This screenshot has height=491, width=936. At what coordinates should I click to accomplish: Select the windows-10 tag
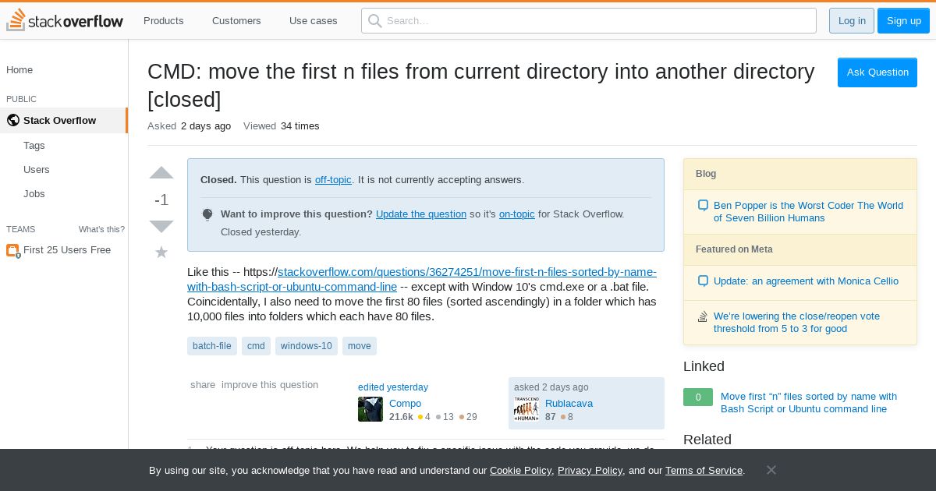[307, 346]
